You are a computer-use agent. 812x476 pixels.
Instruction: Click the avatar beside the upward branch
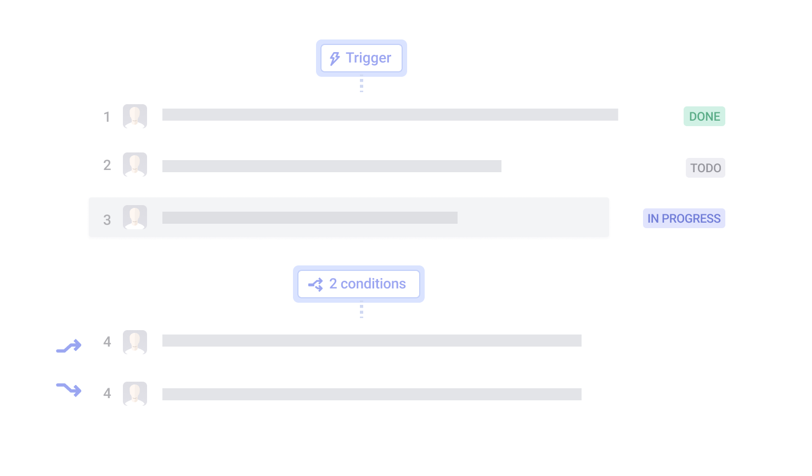(x=135, y=342)
